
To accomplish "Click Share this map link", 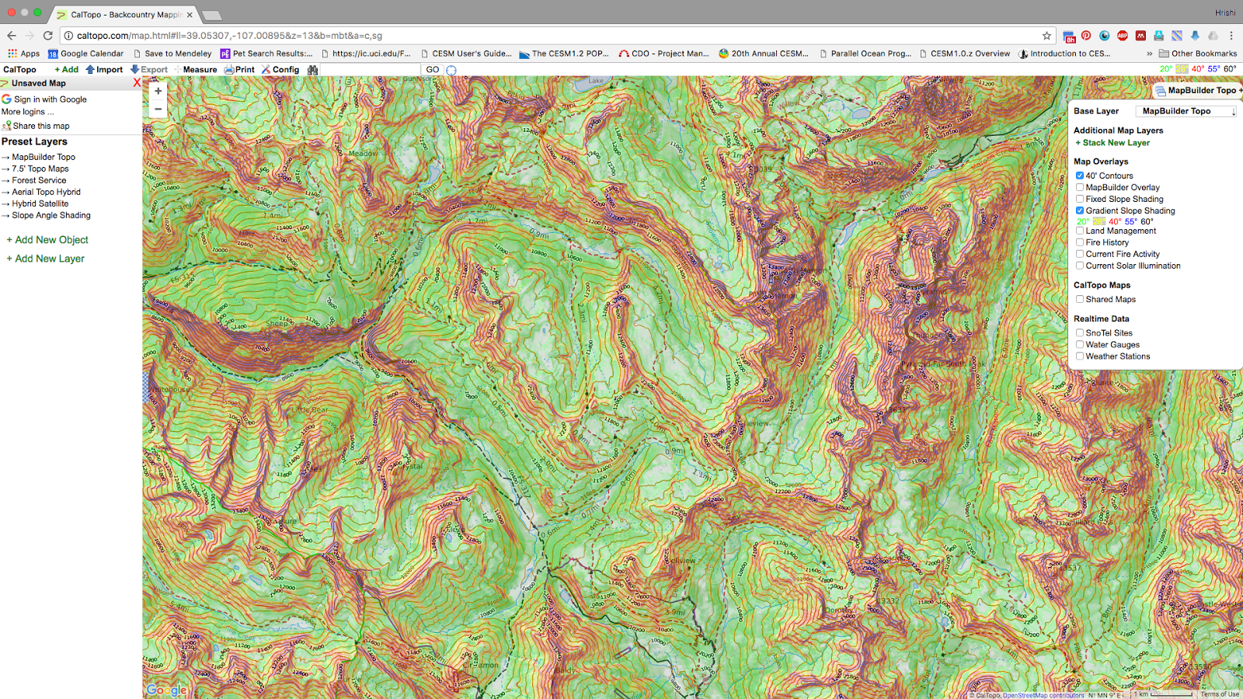I will (36, 126).
